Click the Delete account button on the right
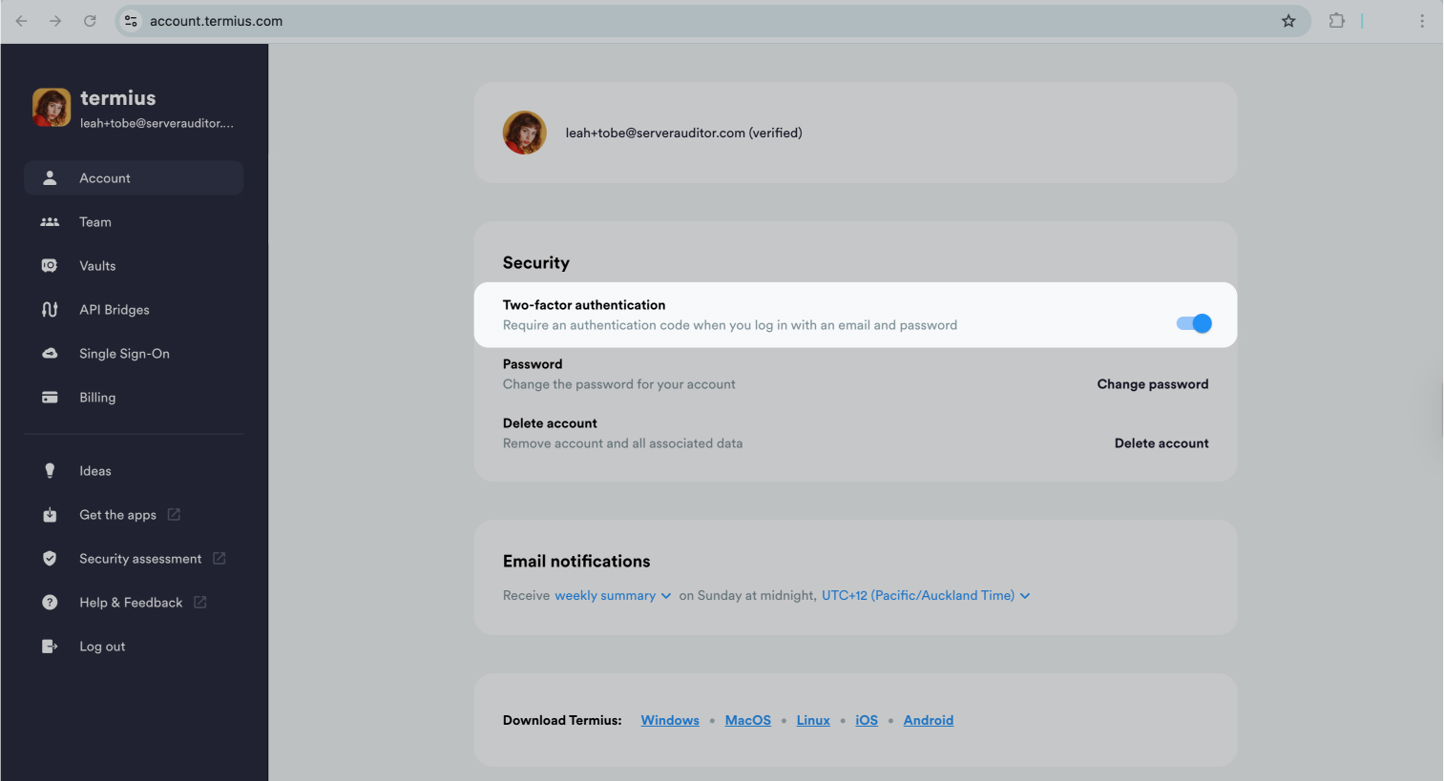This screenshot has width=1444, height=781. pyautogui.click(x=1161, y=443)
